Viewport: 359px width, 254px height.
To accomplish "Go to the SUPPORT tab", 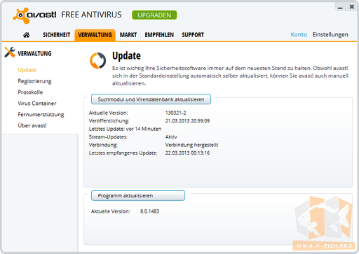I will coord(193,35).
